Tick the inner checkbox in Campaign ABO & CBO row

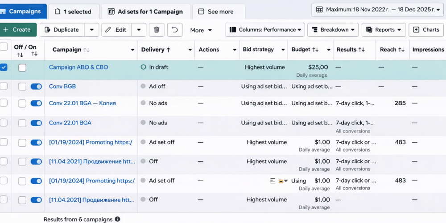click(x=22, y=68)
